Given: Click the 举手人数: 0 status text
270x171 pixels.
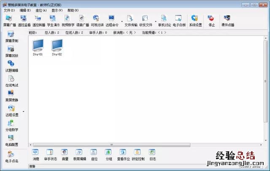Looking at the screenshot, I should click(98, 32).
